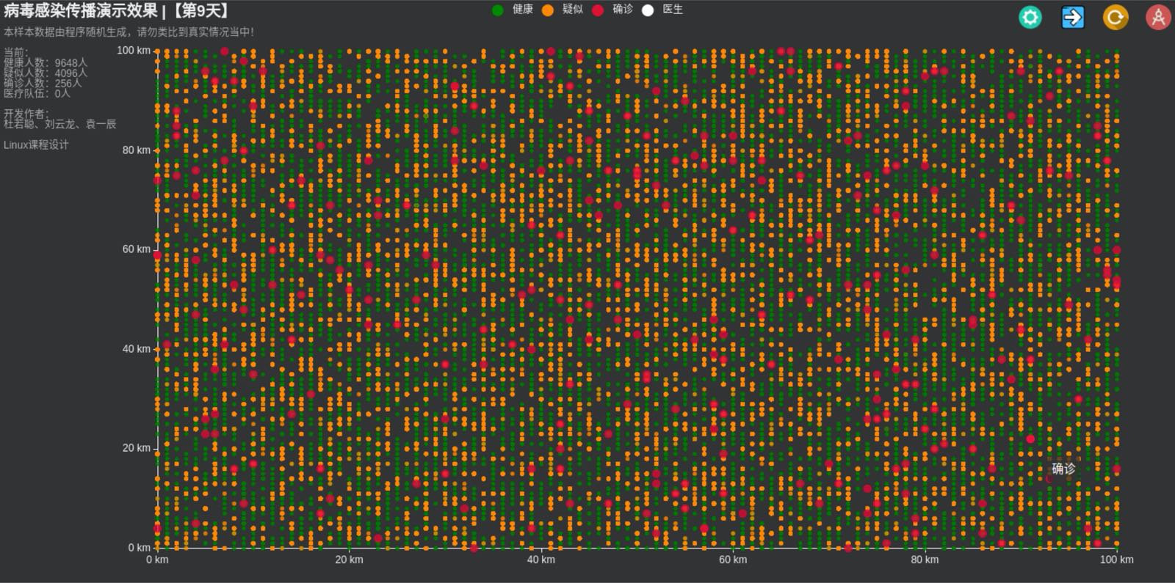The image size is (1175, 583).
Task: Click the 医疗队伍: 0人 stat line
Action: (37, 93)
